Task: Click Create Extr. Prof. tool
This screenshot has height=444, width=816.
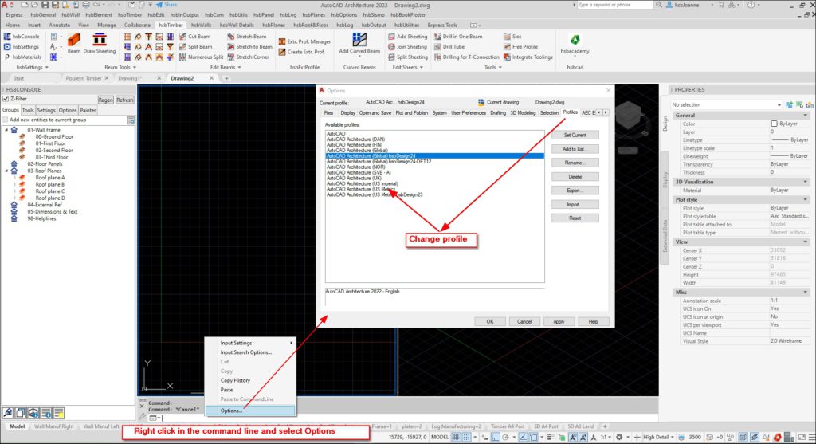Action: (x=302, y=52)
